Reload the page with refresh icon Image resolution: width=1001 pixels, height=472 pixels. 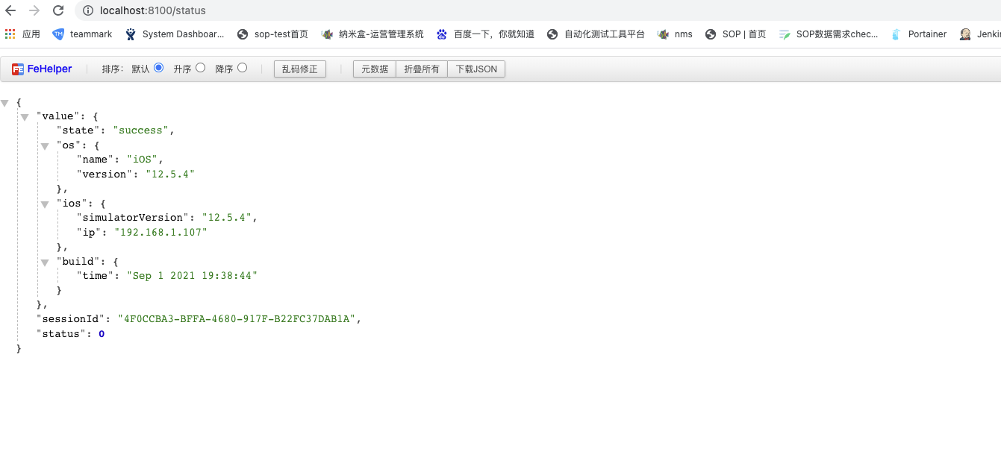(58, 10)
